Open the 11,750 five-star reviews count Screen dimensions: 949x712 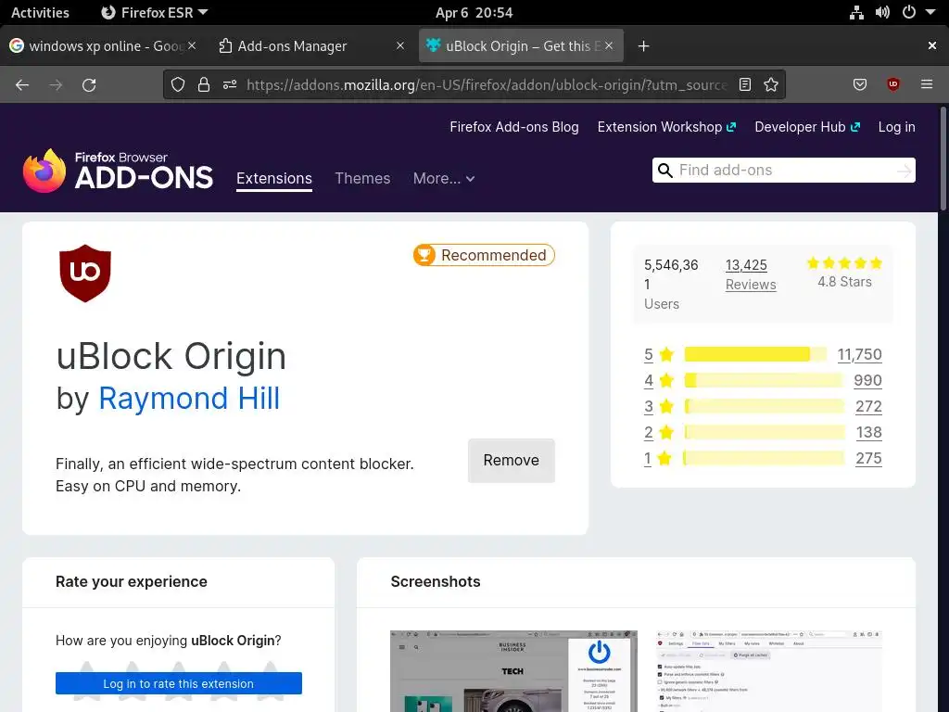coord(859,354)
